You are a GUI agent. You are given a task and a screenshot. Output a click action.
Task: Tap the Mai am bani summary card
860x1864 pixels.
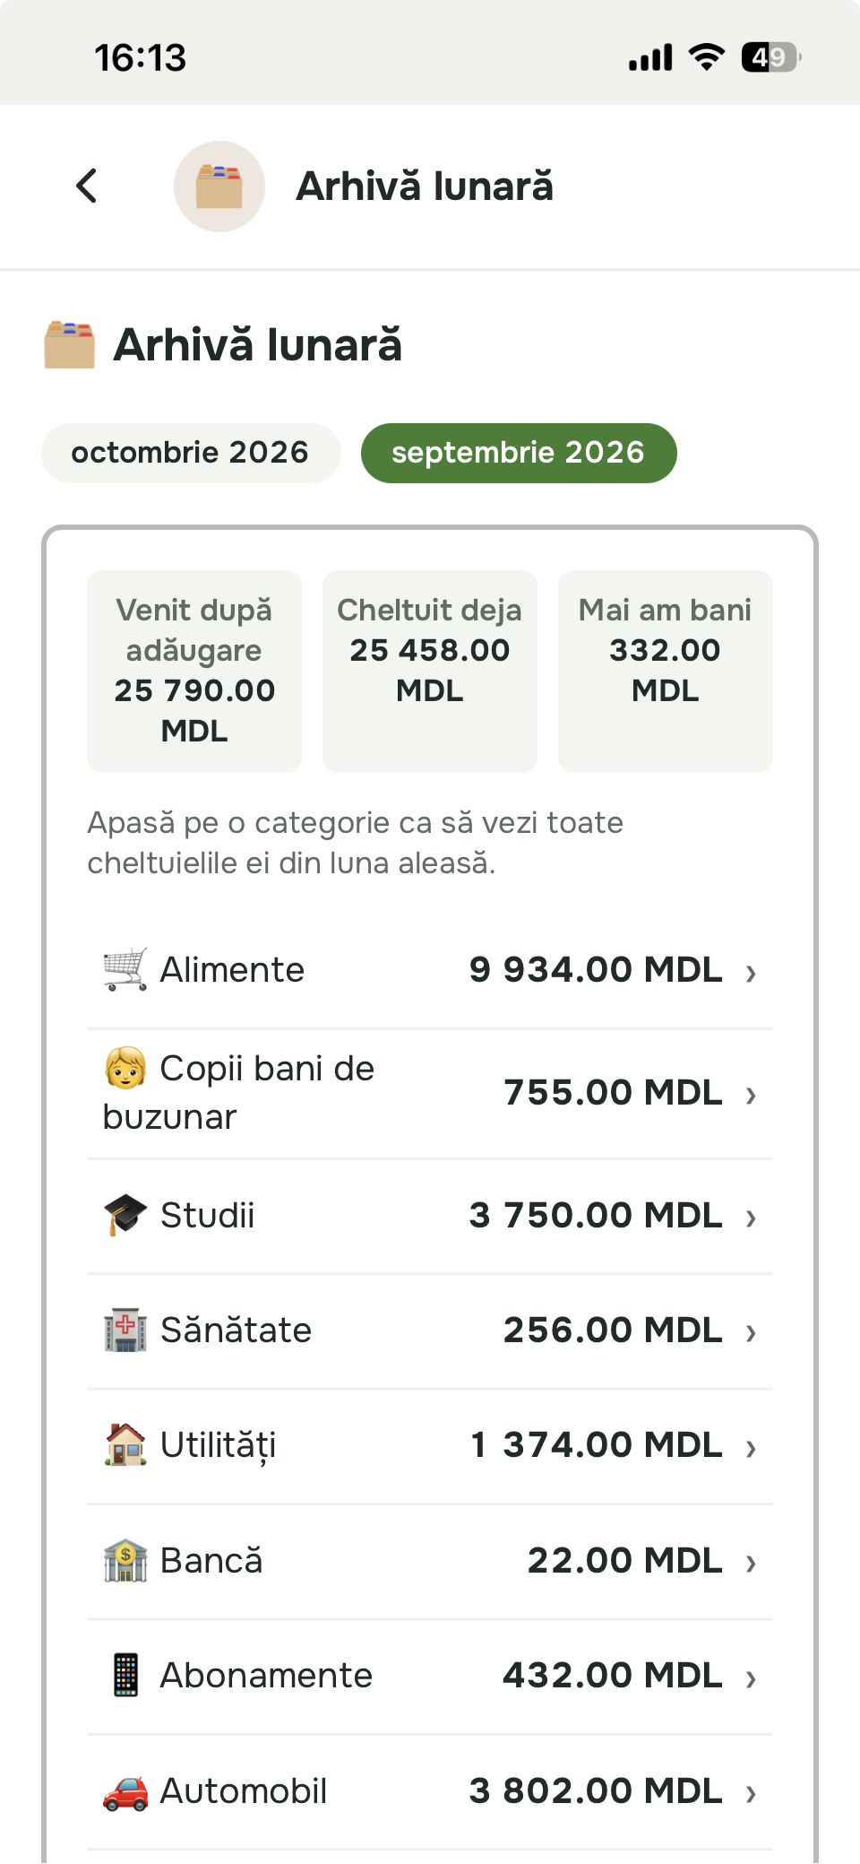666,671
